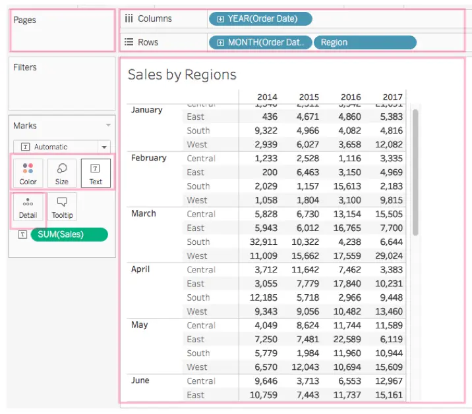
Task: Click the 436 sales value
Action: point(270,116)
